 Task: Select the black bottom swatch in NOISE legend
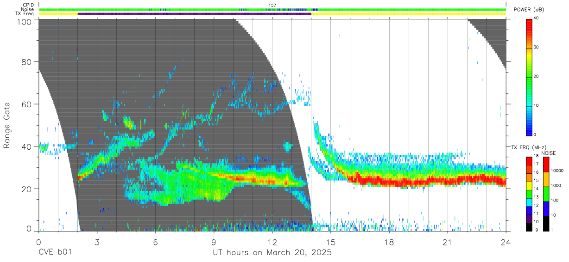546,224
